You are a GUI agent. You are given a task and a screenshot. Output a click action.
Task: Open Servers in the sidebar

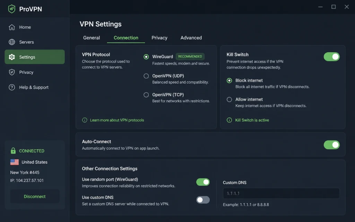[35, 42]
